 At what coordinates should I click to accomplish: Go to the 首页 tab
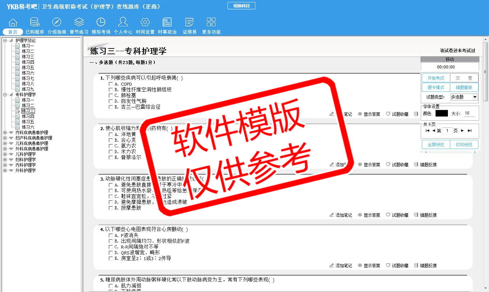(x=13, y=32)
